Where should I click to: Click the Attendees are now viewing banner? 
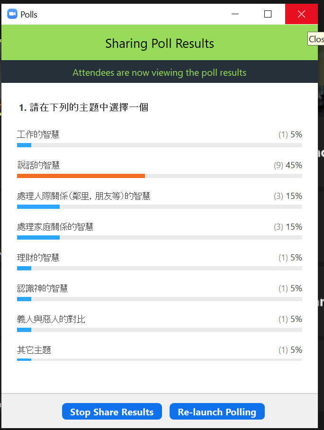point(160,72)
